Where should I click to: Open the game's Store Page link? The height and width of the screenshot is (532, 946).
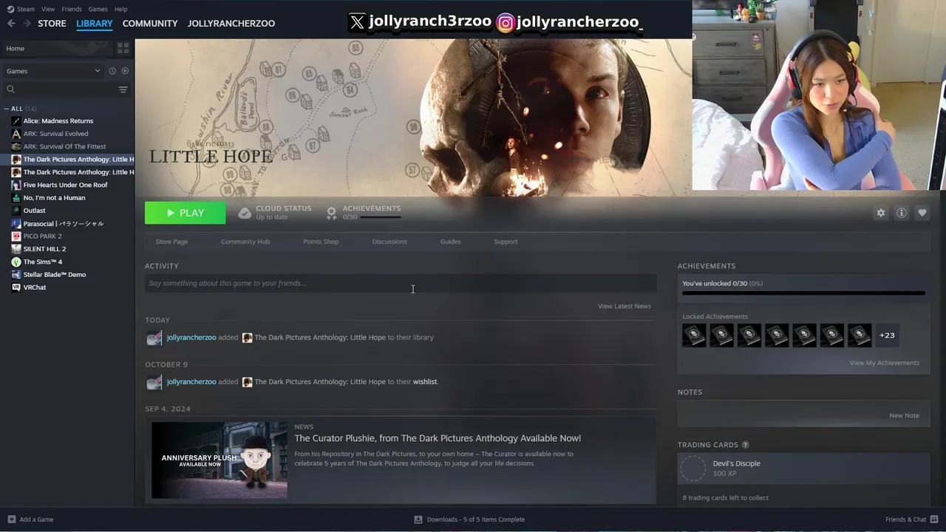click(x=171, y=242)
